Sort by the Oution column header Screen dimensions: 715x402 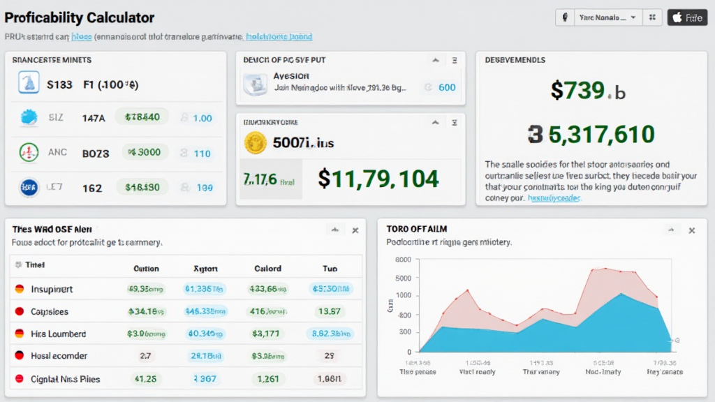coord(146,268)
